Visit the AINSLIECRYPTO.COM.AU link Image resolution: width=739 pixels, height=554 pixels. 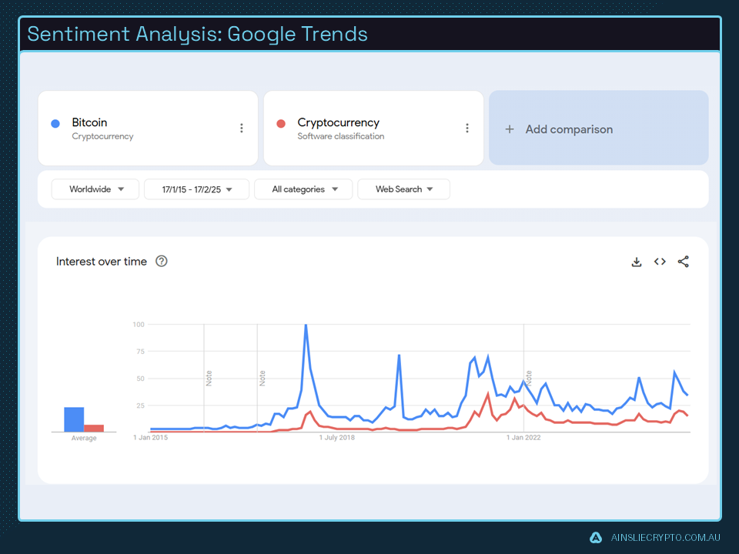664,538
